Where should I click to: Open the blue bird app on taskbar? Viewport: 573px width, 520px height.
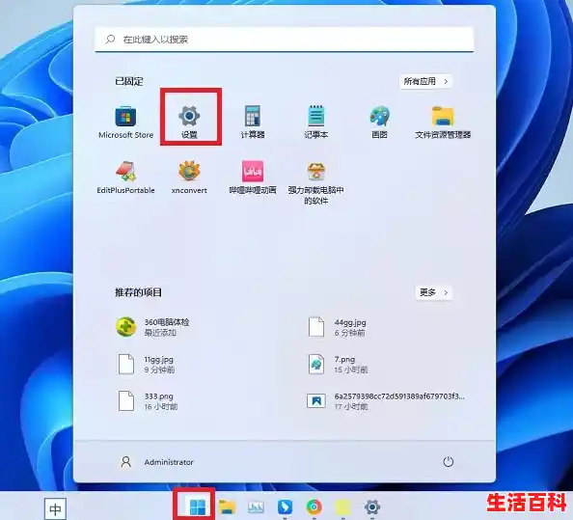(285, 507)
